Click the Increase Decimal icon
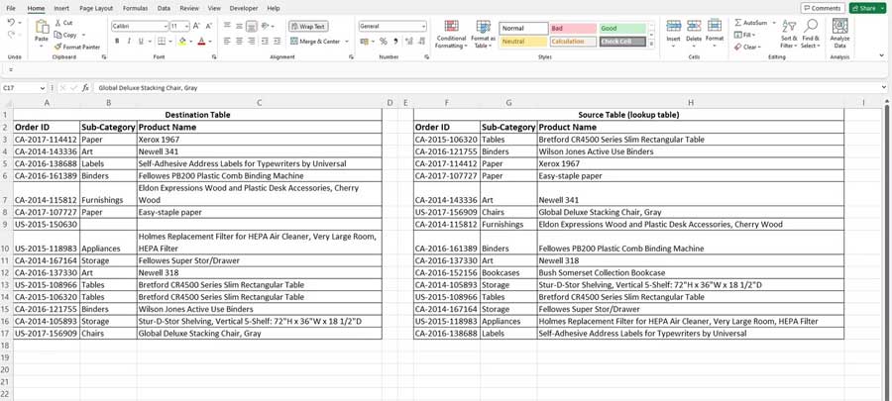 pyautogui.click(x=408, y=42)
